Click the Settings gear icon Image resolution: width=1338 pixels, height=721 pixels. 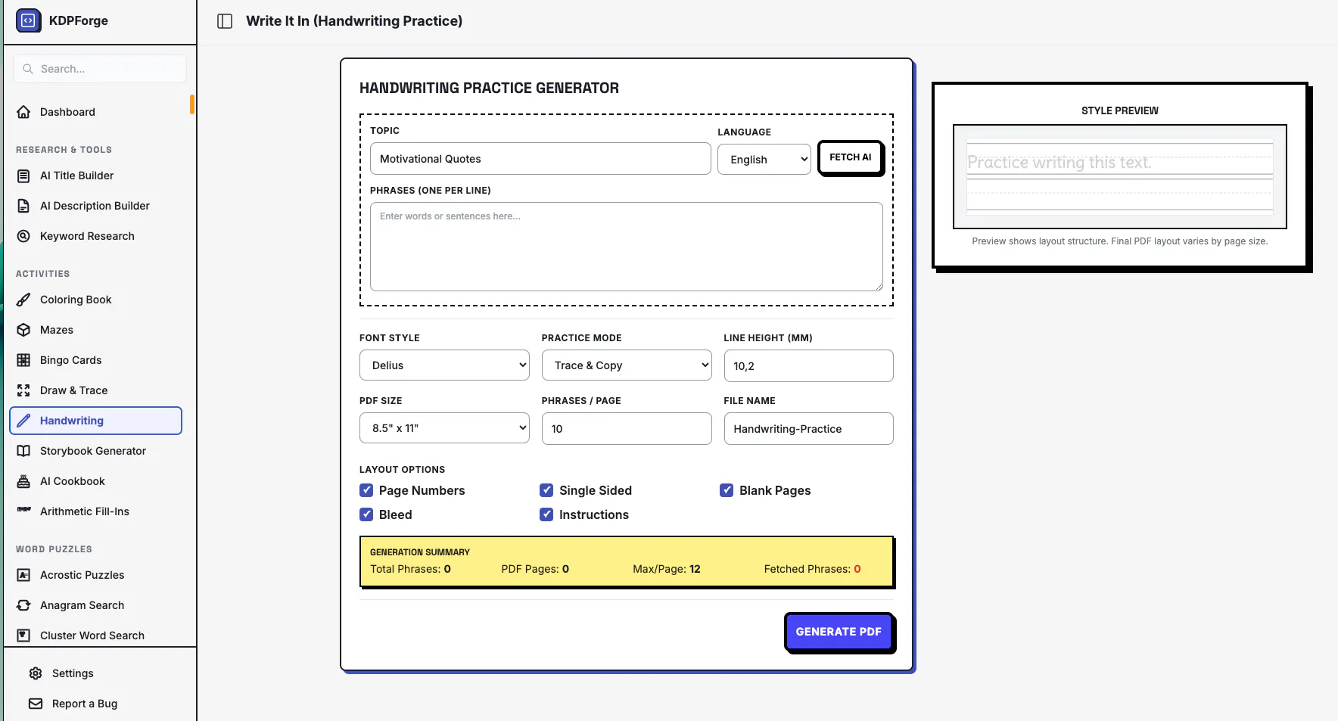(36, 673)
